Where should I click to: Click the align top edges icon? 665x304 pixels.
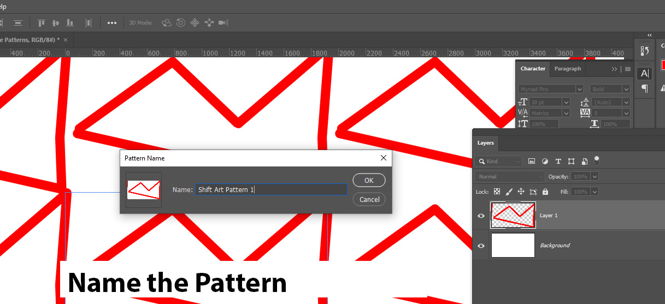[41, 23]
